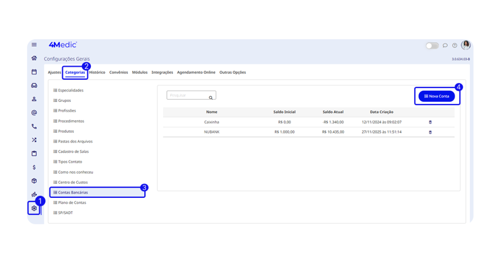This screenshot has width=501, height=263.
Task: Click the phone icon in the sidebar
Action: [34, 126]
